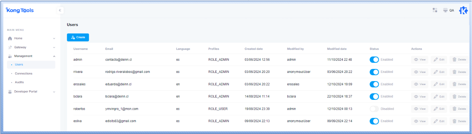Click the Create user button
The height and width of the screenshot is (134, 472).
(78, 37)
